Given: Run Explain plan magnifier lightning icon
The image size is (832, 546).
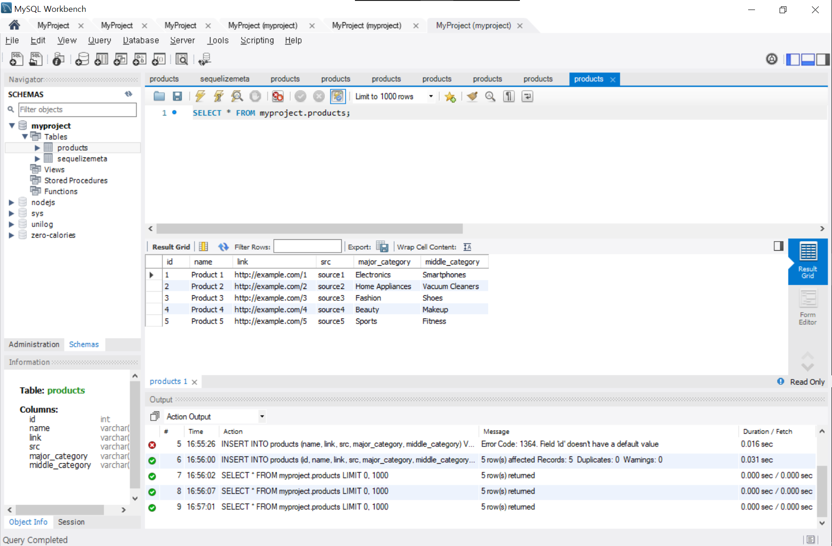Looking at the screenshot, I should point(236,96).
